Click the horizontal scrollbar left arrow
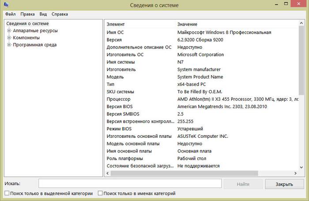 [x=108, y=173]
